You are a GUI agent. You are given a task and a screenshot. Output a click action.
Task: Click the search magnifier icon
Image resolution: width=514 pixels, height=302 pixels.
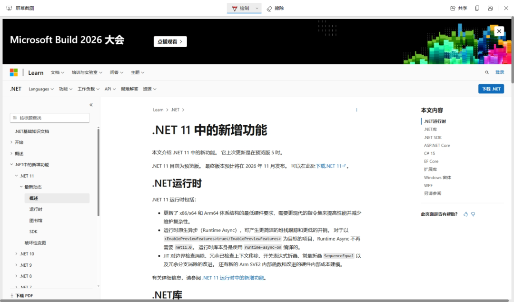487,72
